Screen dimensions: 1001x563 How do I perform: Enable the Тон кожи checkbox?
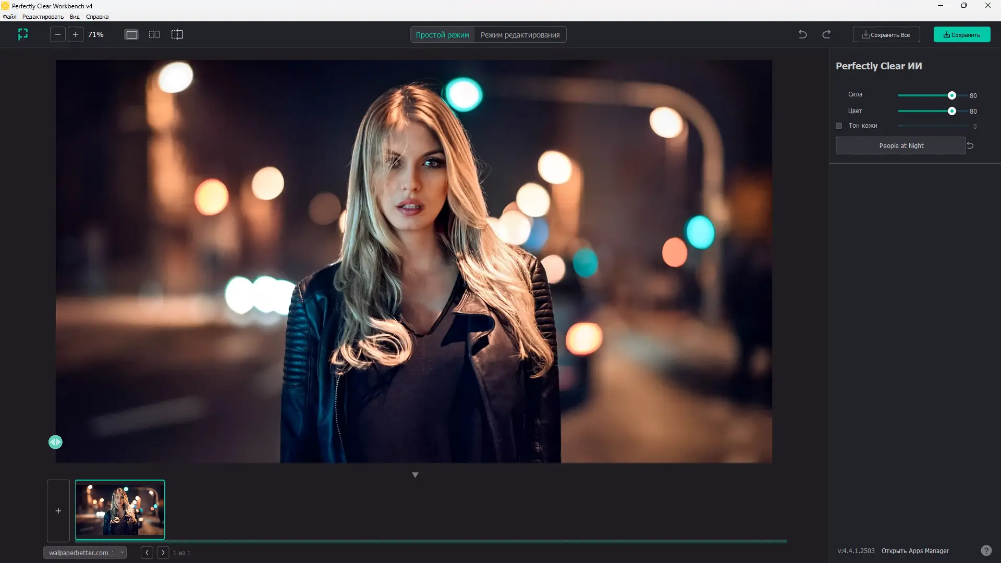[839, 126]
